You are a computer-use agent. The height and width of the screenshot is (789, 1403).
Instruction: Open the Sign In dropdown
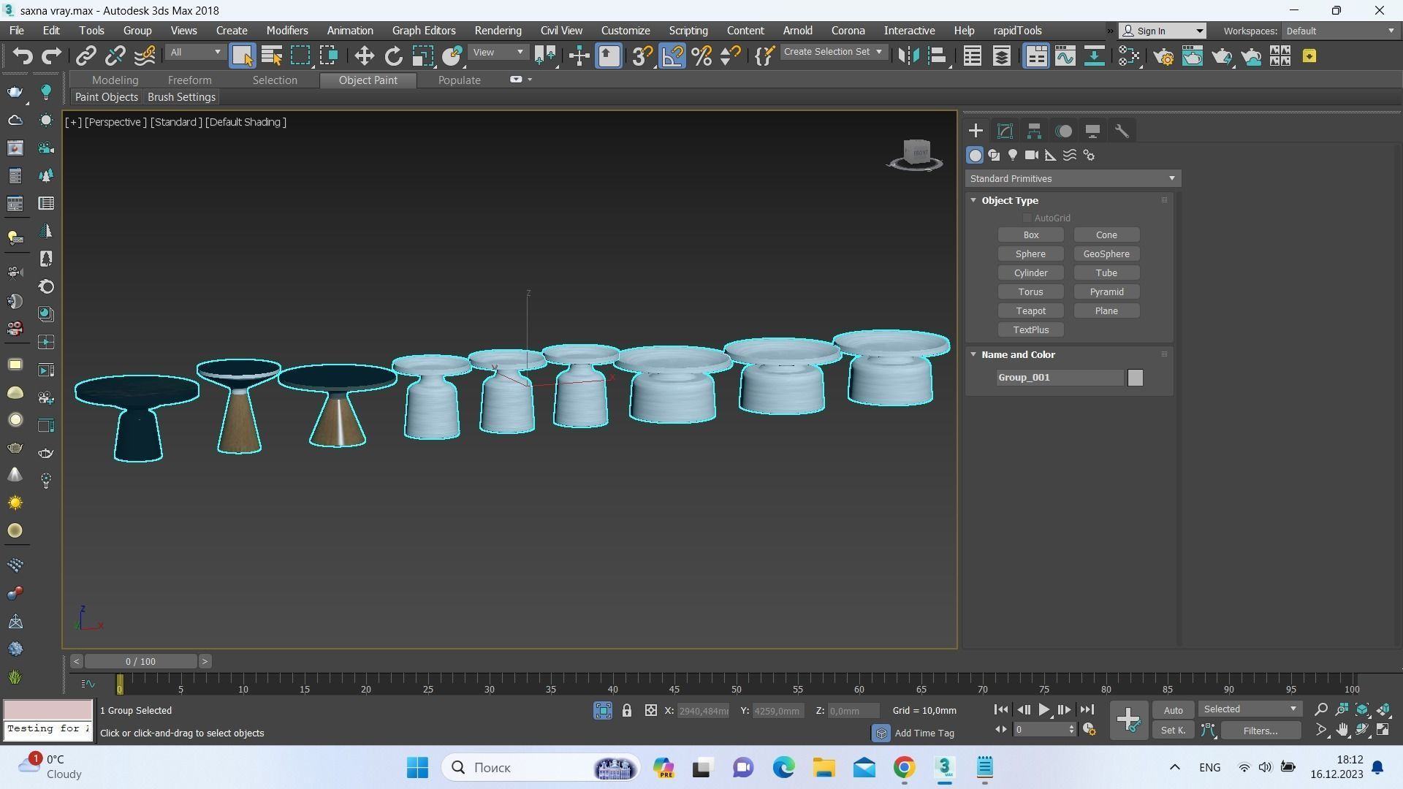point(1163,31)
